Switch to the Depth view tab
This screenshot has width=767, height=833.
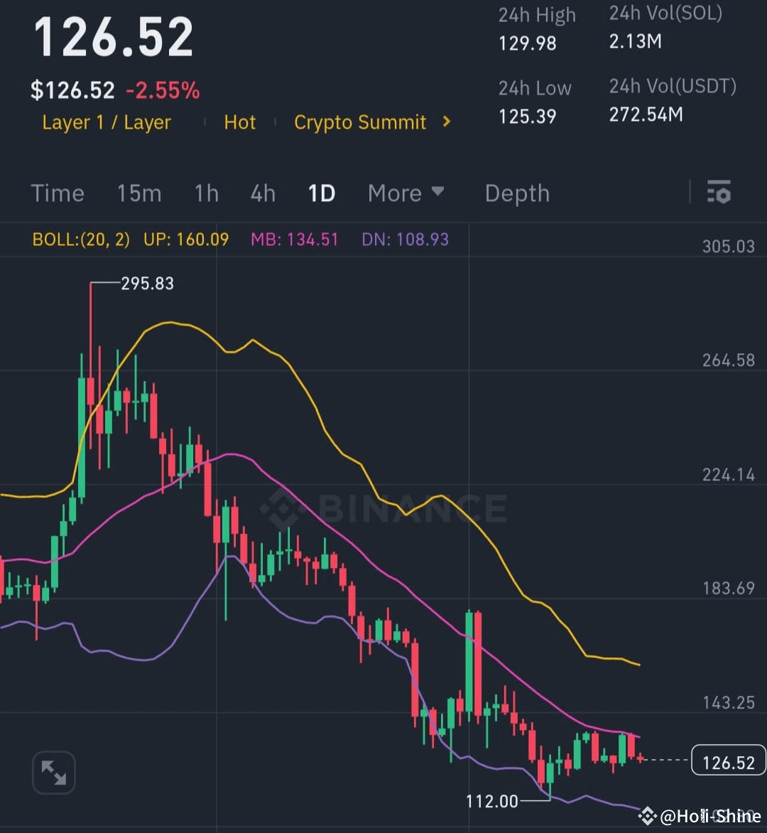[517, 193]
